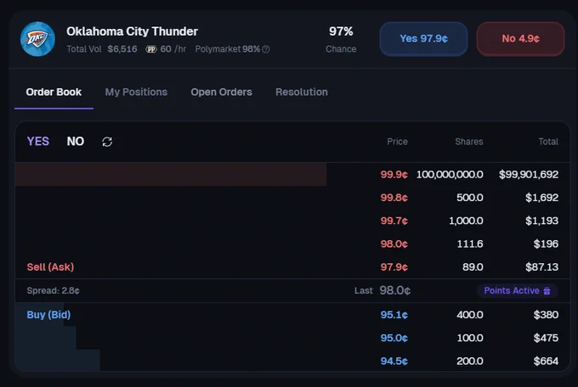The image size is (578, 387).
Task: Select the 98.0¢ ask price row
Action: pos(292,244)
